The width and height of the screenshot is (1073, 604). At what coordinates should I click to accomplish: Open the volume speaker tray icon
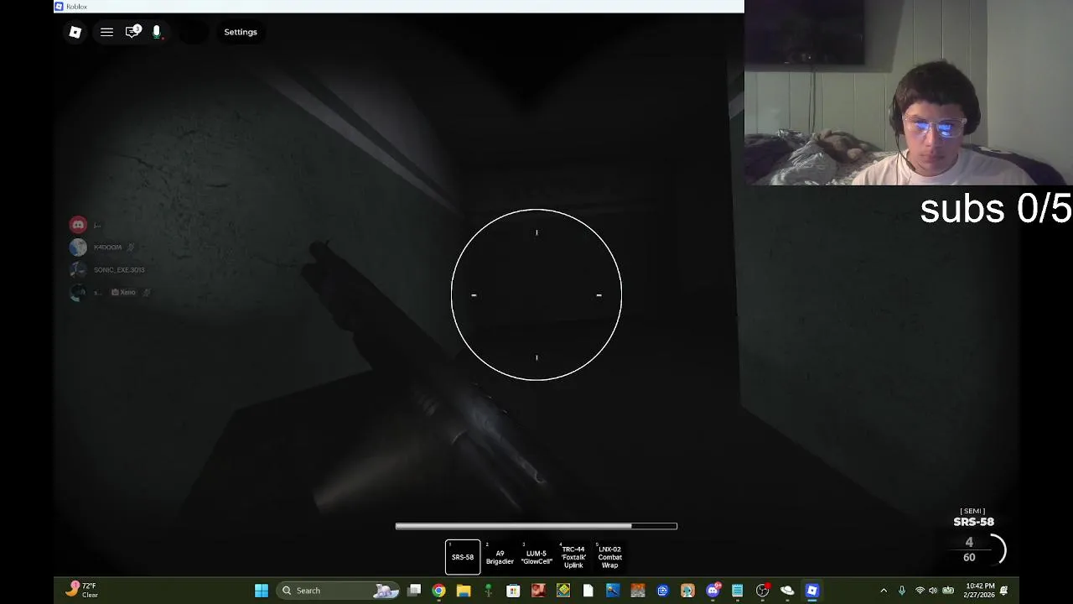[933, 591]
